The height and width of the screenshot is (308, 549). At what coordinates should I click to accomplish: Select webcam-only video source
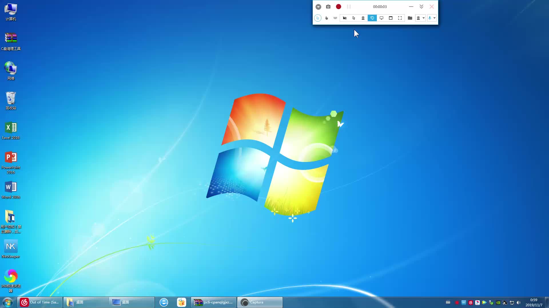[363, 18]
